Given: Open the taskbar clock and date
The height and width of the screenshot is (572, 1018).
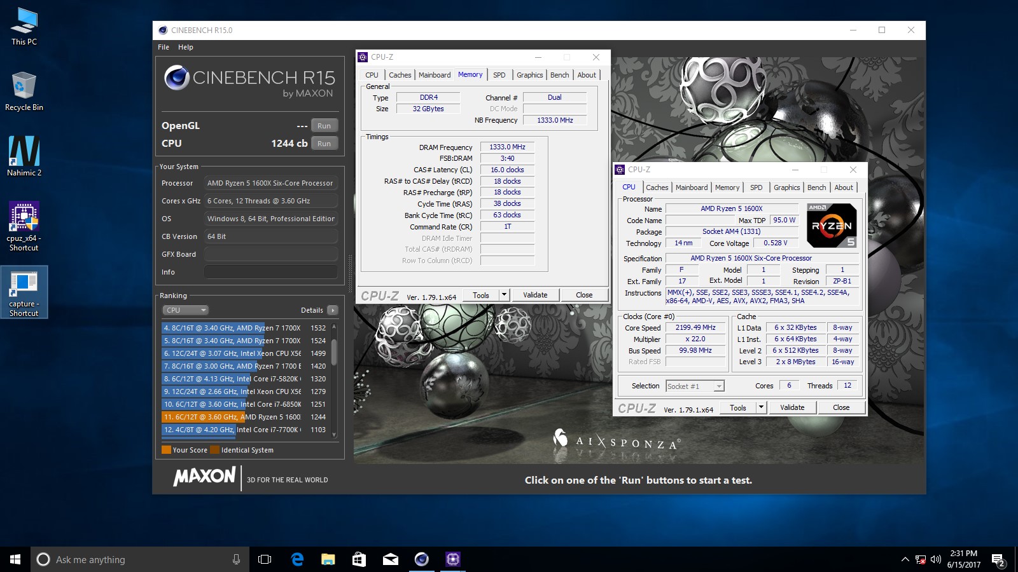Looking at the screenshot, I should 963,559.
